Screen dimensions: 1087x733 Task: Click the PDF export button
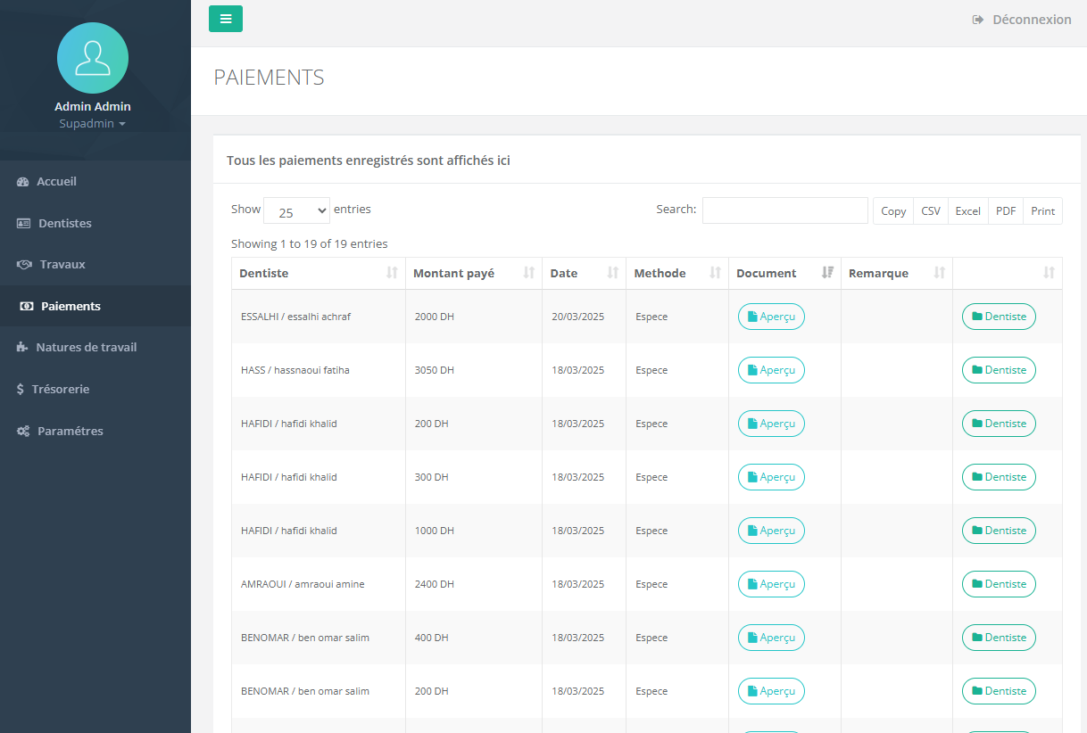[x=1006, y=211]
